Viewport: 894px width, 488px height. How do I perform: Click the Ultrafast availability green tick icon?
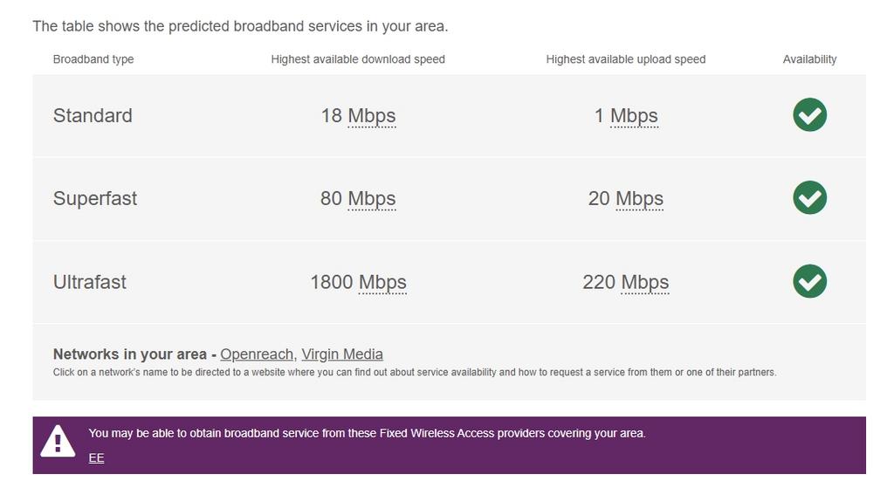pos(809,281)
